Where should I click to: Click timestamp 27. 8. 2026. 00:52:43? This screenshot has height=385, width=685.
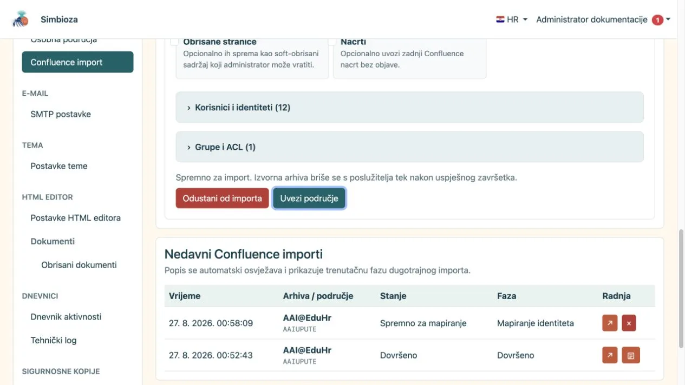point(211,355)
